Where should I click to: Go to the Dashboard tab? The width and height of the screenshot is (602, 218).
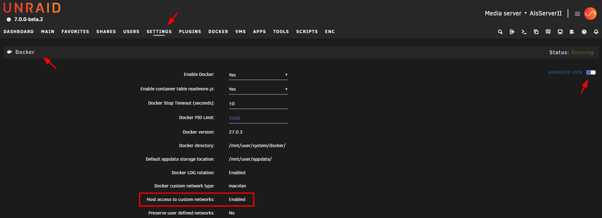point(19,32)
